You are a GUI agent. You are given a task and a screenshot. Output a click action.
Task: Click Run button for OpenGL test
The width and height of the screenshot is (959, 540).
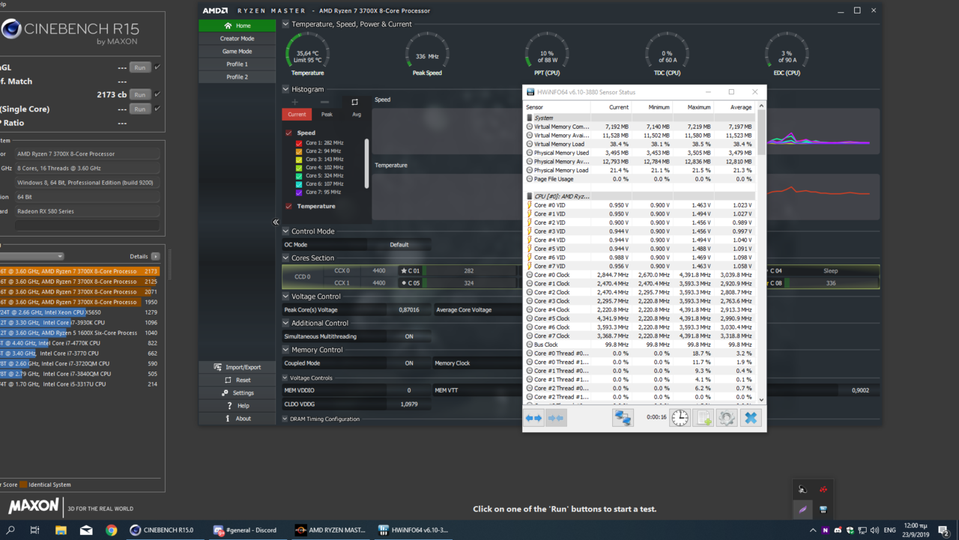point(140,67)
